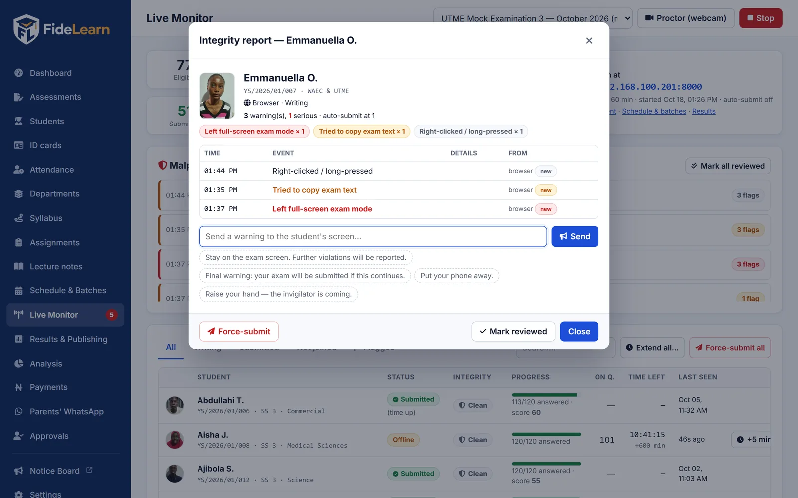Click Notice Board external link icon

tap(89, 470)
